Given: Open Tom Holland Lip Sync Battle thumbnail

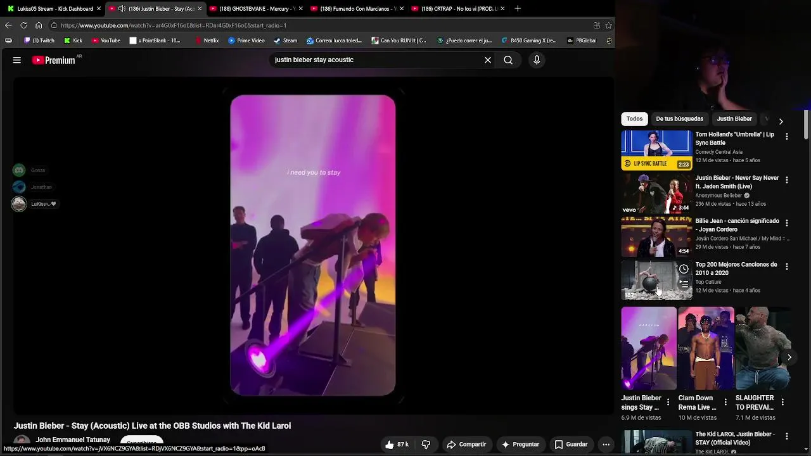Looking at the screenshot, I should [x=656, y=150].
